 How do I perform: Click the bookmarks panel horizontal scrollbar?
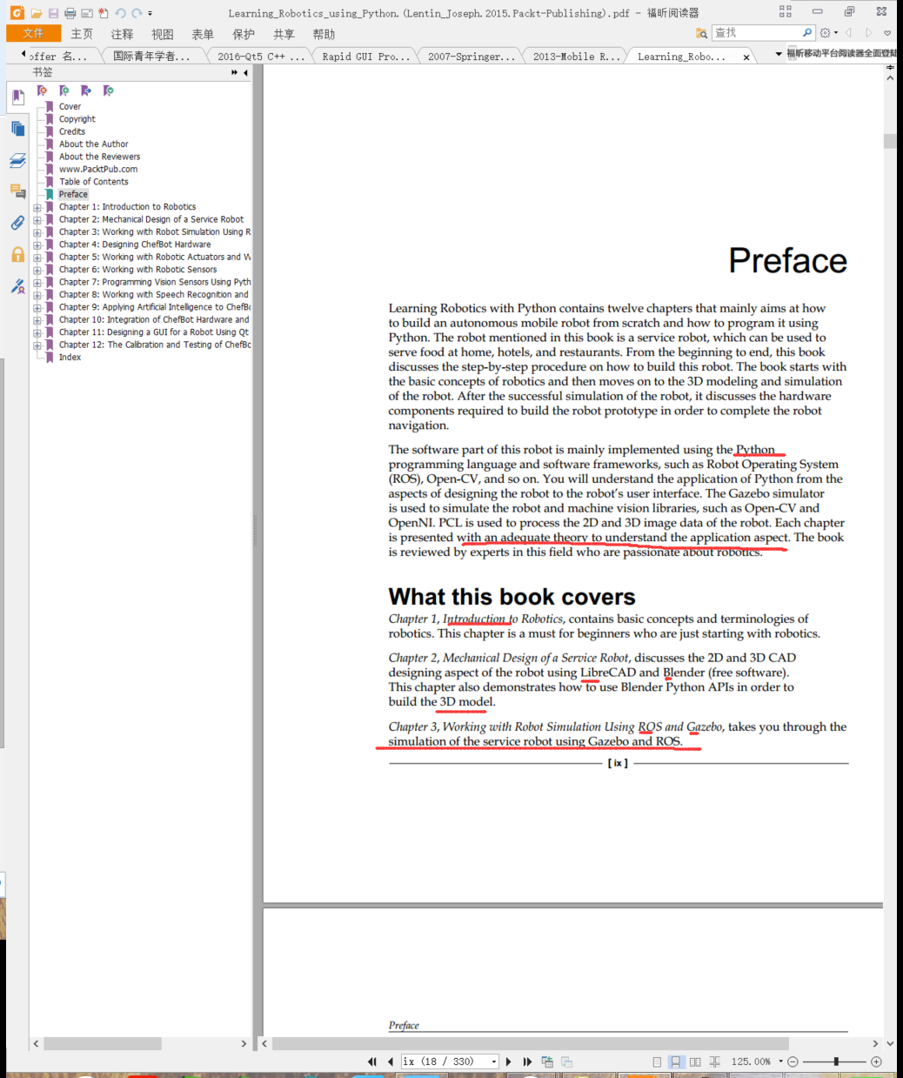point(102,1043)
